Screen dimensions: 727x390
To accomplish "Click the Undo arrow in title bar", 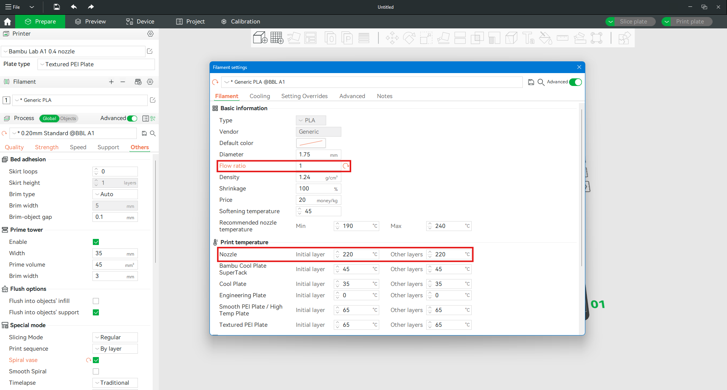I will coord(74,7).
